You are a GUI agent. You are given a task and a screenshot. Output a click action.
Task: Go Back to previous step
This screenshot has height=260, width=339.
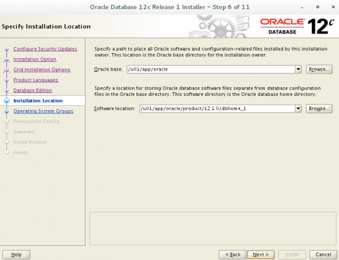point(233,254)
